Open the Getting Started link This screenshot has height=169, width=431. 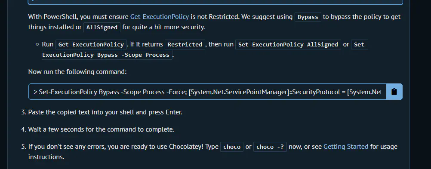pos(346,147)
